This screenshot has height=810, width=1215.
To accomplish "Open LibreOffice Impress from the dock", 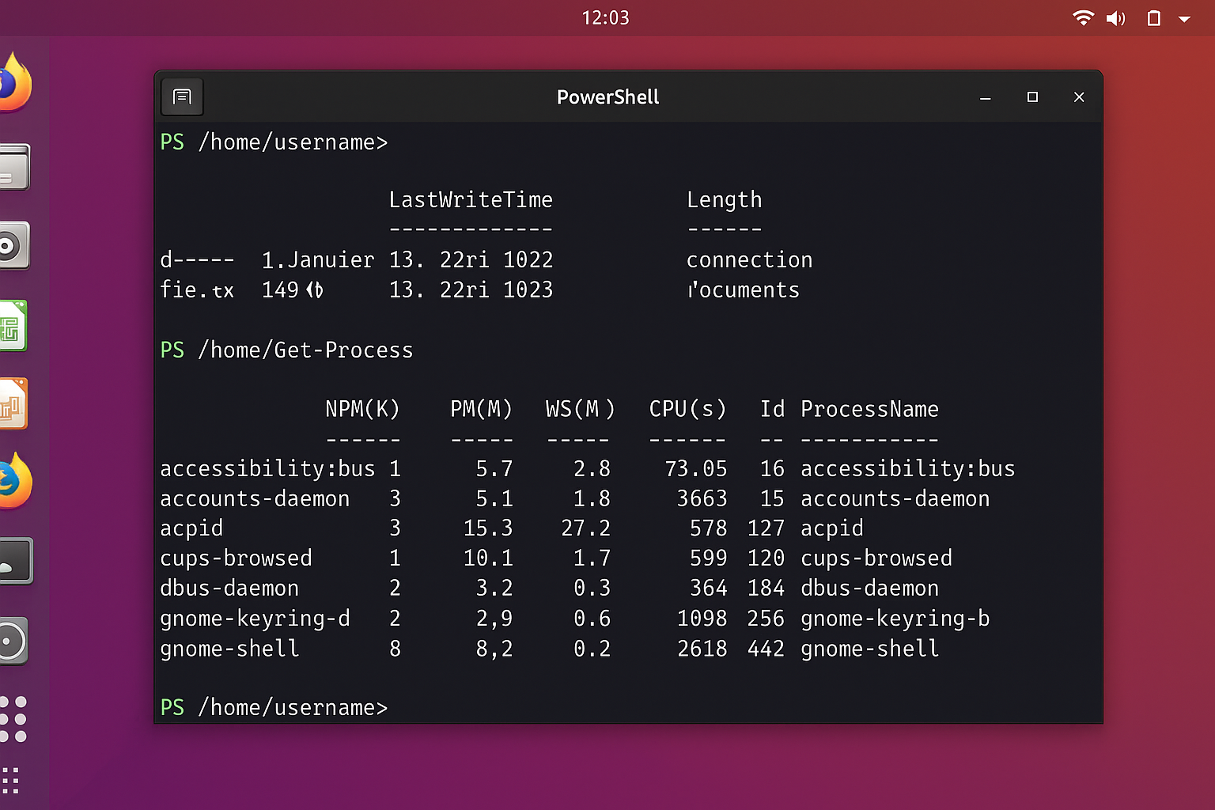I will point(14,403).
